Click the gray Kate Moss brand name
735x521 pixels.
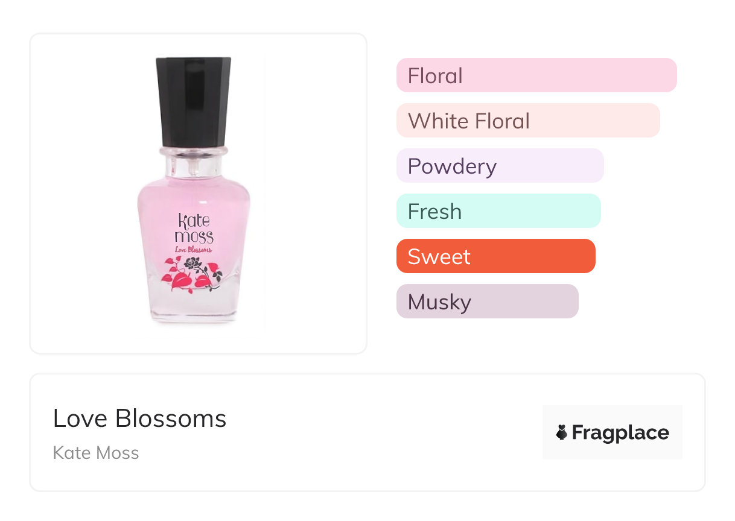pyautogui.click(x=96, y=453)
